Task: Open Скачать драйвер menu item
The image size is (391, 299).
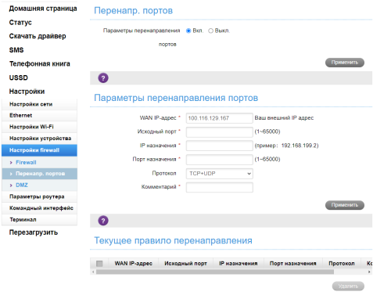Action: point(38,36)
